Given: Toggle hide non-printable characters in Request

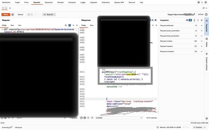Looking at the screenshot, I should 66,25.
